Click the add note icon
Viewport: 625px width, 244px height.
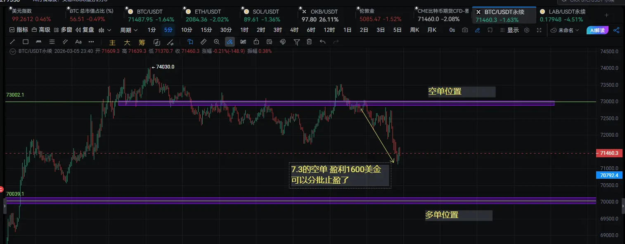(x=490, y=30)
